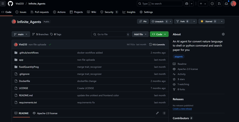Screen dimensions: 239x122
Task: Open the 3 stars link
Action: 179,79
